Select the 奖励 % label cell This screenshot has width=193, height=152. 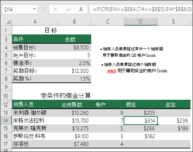(35, 79)
